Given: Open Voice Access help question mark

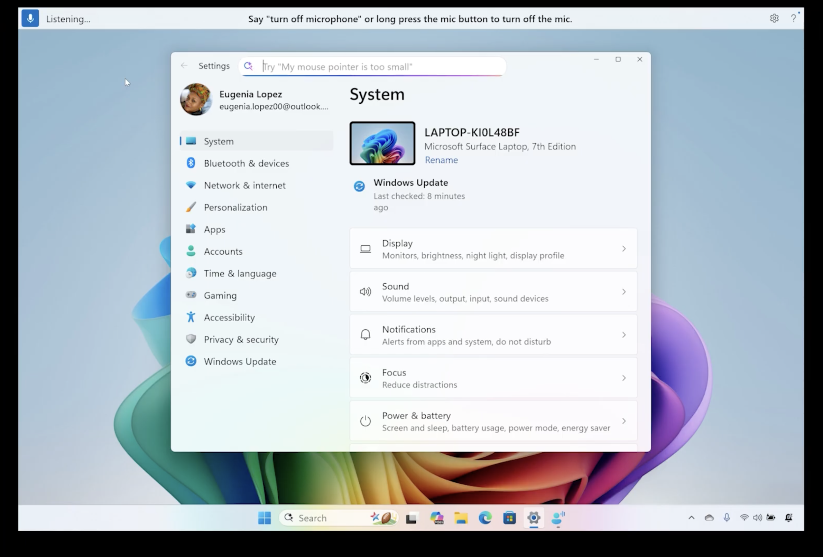Looking at the screenshot, I should click(x=793, y=18).
